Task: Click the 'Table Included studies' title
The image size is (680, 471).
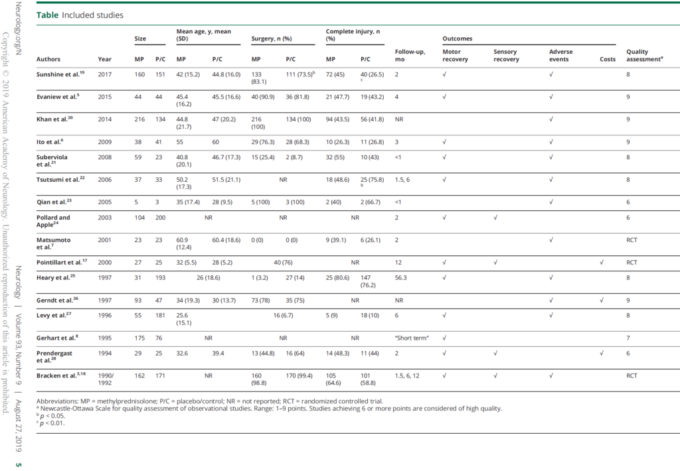Action: [x=80, y=15]
